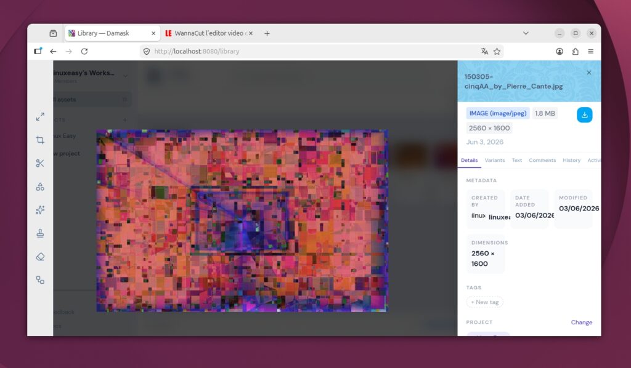Switch to the WannaCut browser tab
This screenshot has width=631, height=368.
point(208,33)
